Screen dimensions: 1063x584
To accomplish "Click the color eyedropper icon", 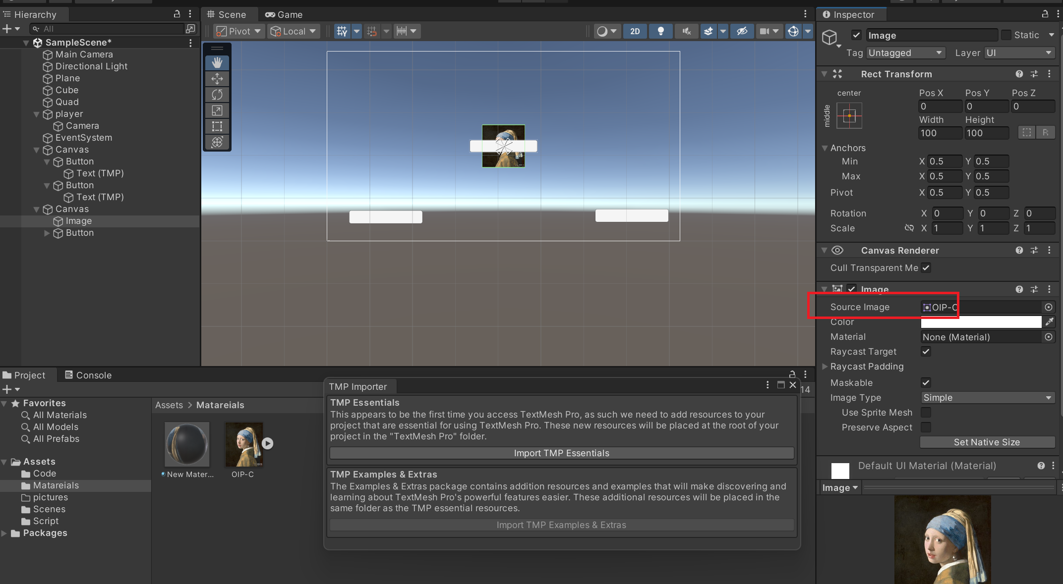I will pos(1049,322).
